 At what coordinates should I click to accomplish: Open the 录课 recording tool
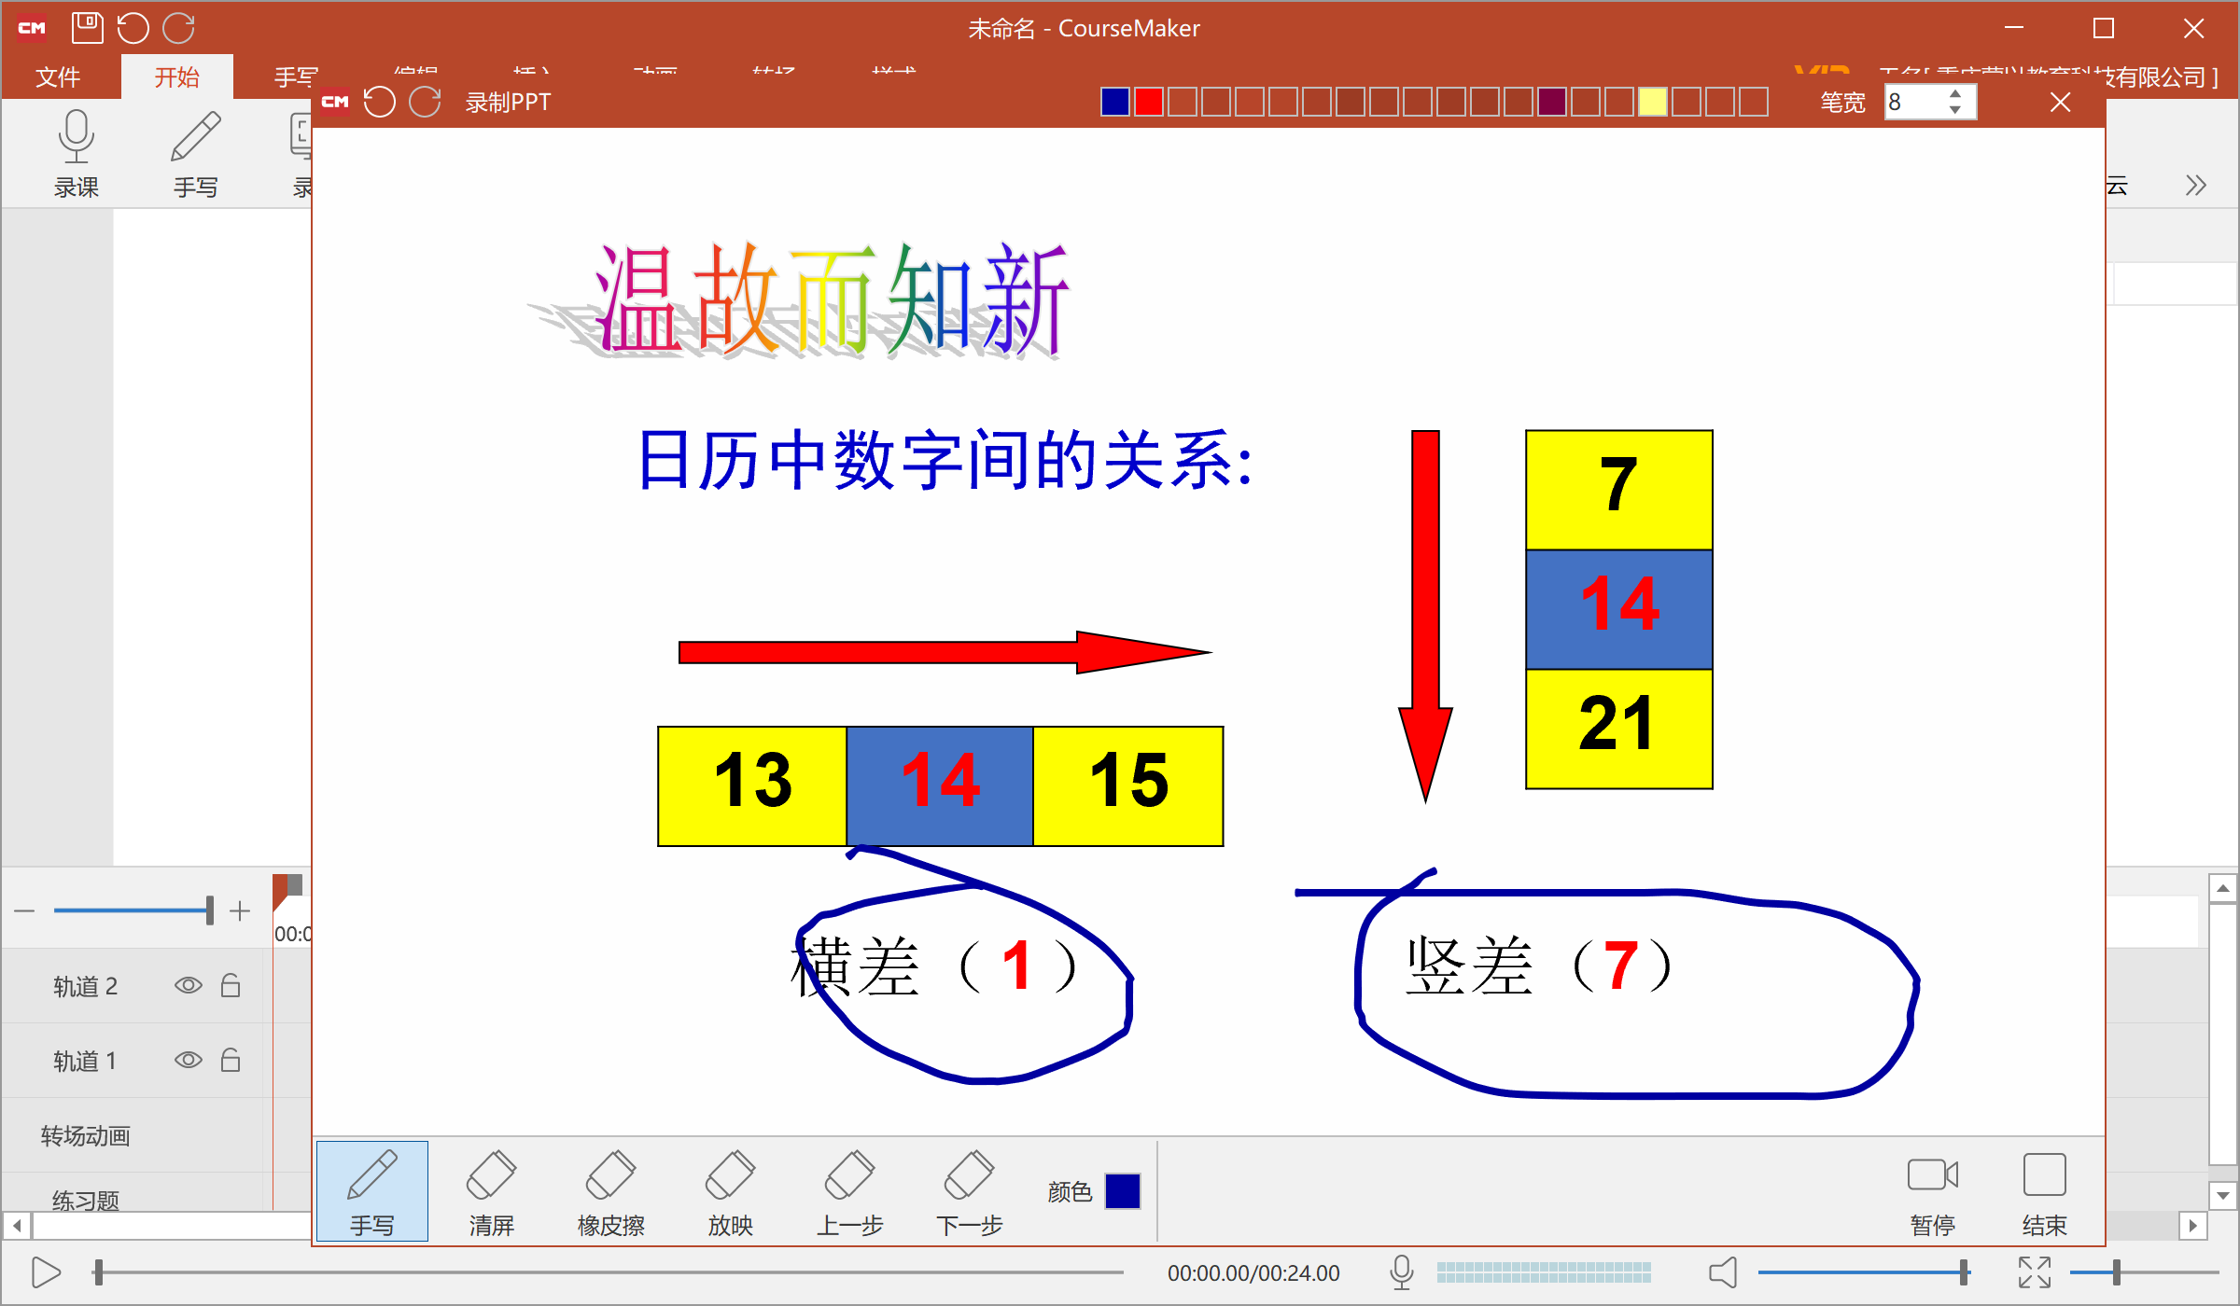click(76, 154)
